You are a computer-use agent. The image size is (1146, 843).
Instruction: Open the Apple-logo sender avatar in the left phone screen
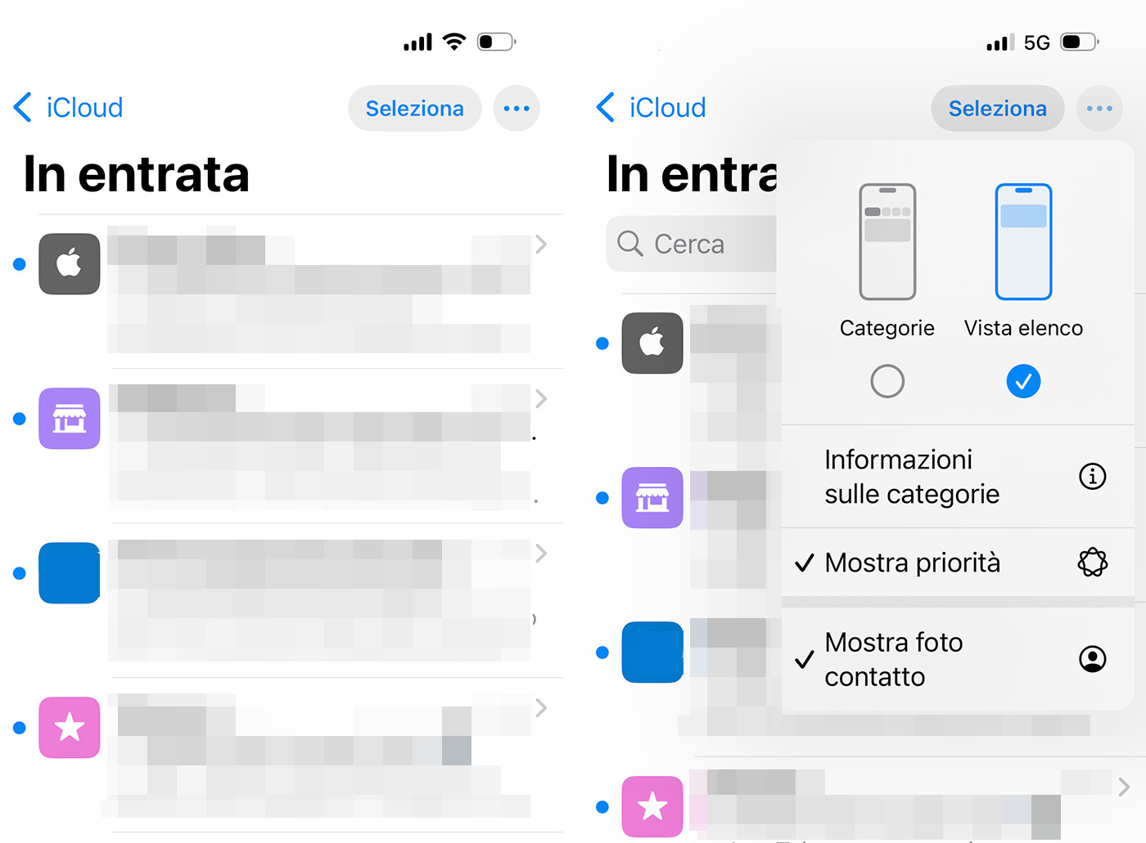tap(70, 264)
